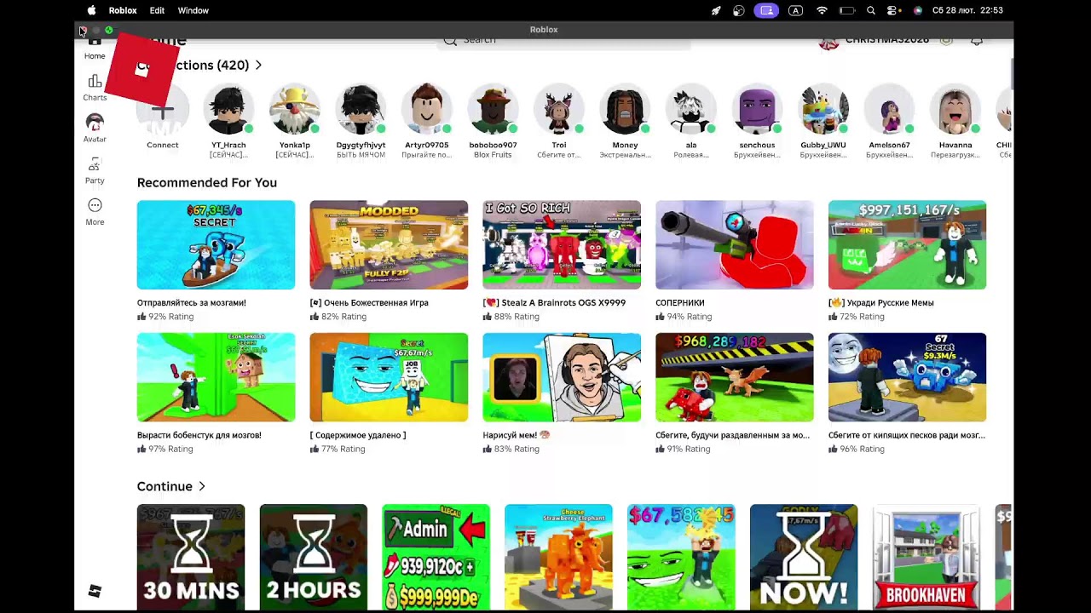Open Stealz A Brainrots OGS X9999 title
This screenshot has height=613, width=1091.
[554, 302]
